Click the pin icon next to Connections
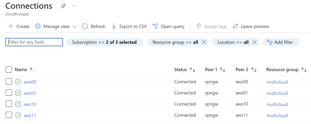The image size is (311, 124). pos(63,6)
